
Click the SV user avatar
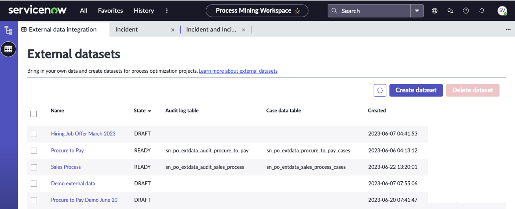click(x=502, y=11)
